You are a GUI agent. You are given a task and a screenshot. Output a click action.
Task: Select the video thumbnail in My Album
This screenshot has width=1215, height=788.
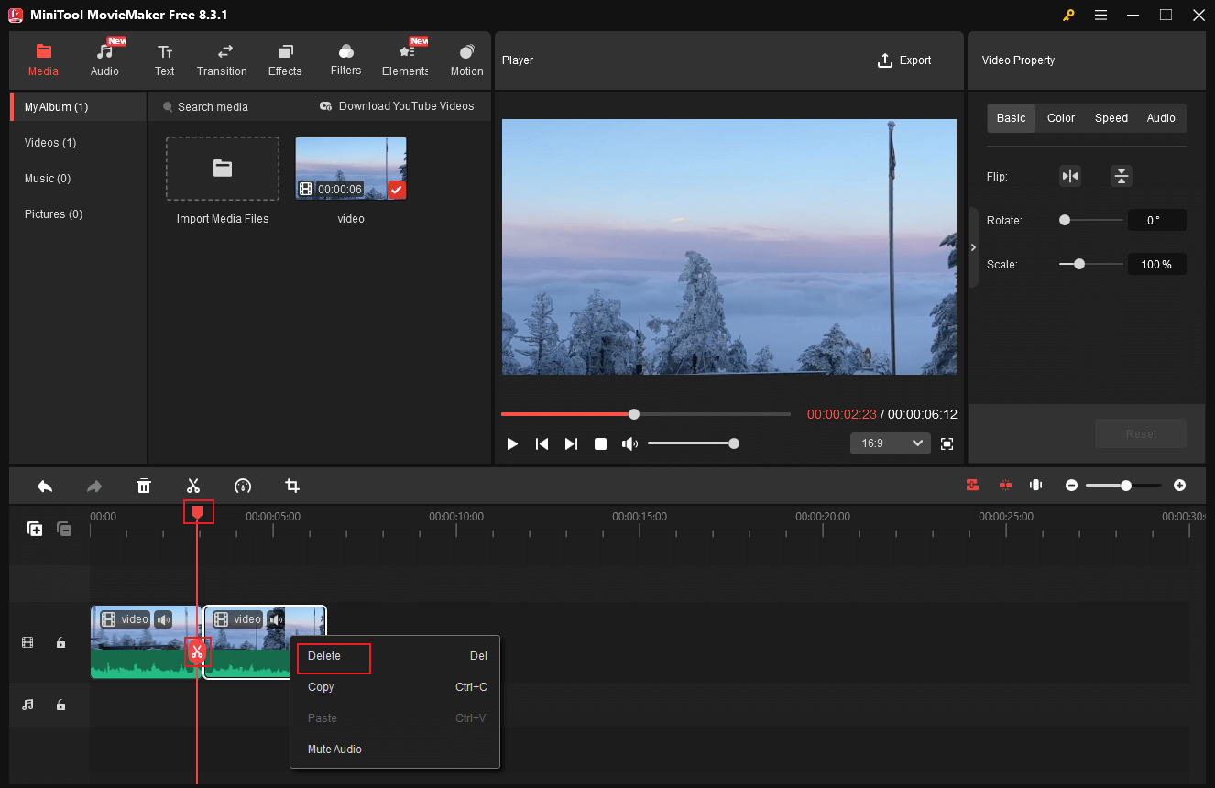(350, 168)
